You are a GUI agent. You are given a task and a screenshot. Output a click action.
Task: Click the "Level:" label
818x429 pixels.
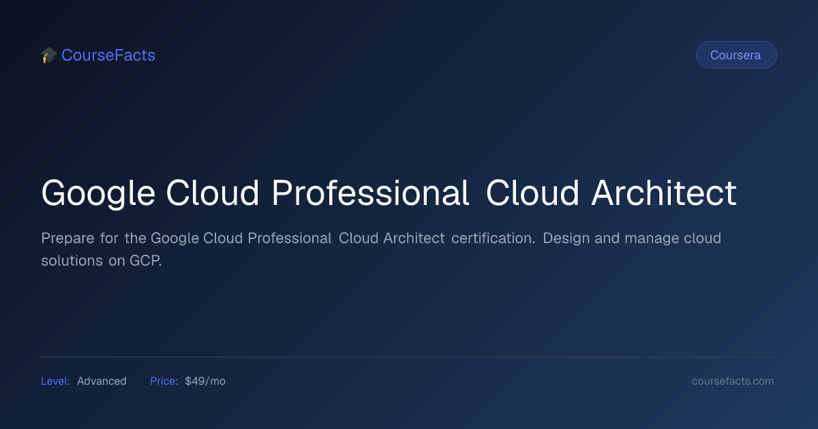point(55,381)
